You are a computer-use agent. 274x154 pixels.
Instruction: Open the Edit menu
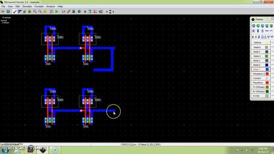click(18, 6)
